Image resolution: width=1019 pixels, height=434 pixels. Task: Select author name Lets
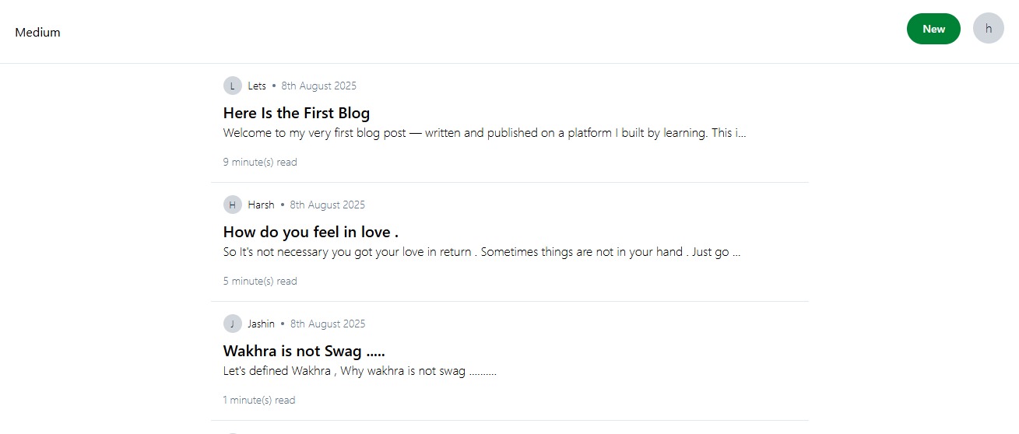pos(257,86)
